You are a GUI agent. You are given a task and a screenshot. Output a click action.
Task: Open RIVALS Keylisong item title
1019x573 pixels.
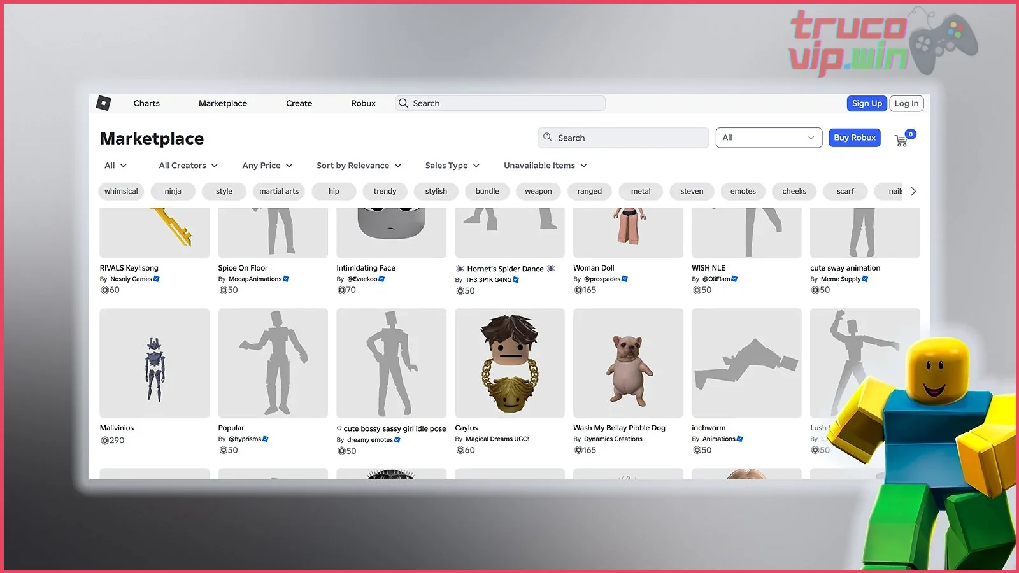pyautogui.click(x=129, y=268)
